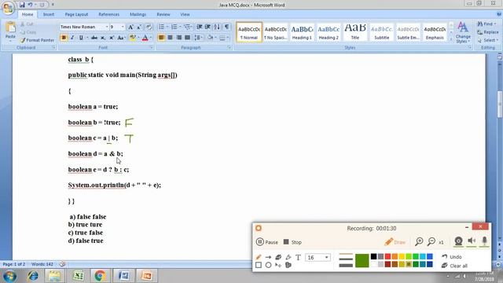The width and height of the screenshot is (503, 283).
Task: Open Change Styles dropdown
Action: [463, 33]
